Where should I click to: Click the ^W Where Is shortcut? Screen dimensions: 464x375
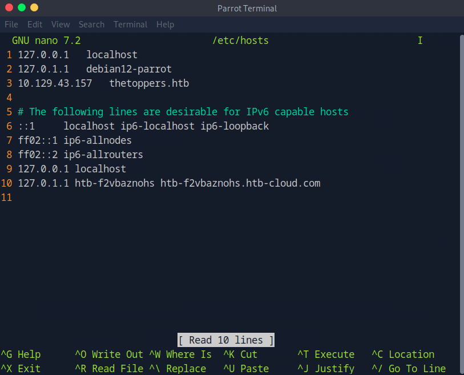coord(180,354)
